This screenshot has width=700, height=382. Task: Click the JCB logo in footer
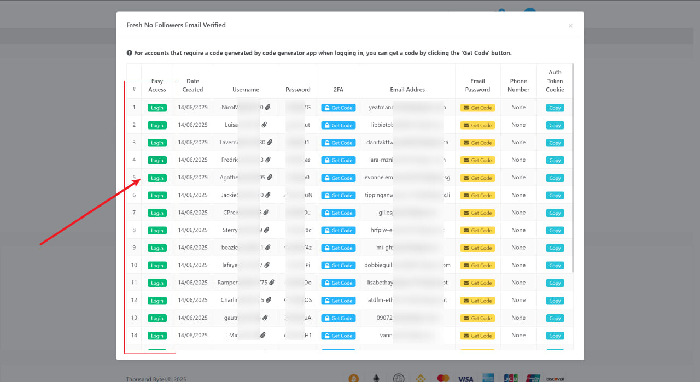(511, 378)
